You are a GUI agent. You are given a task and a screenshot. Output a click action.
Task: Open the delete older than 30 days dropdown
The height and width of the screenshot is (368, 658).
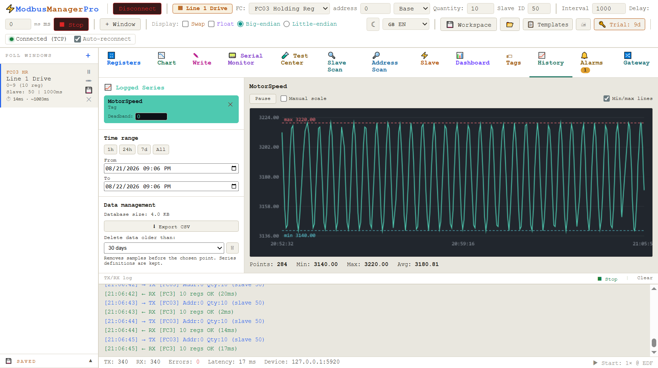click(x=164, y=248)
